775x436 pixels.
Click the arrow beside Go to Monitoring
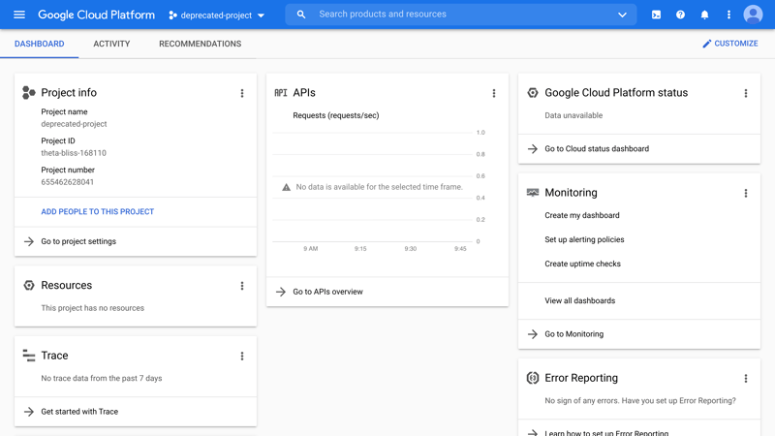[x=532, y=334]
